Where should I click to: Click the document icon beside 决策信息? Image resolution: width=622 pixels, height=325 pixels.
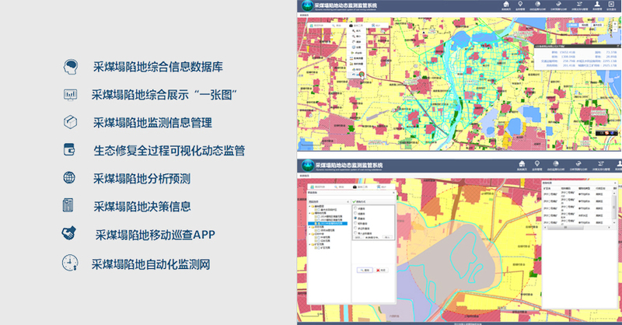70,206
